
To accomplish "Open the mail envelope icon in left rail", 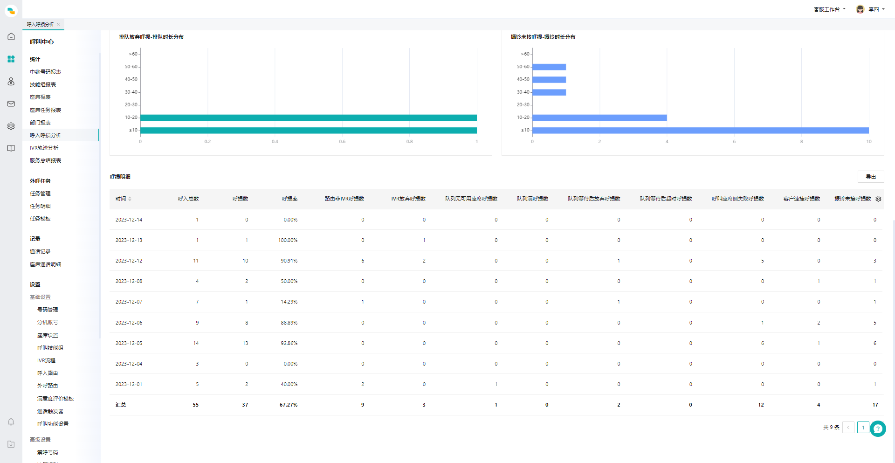I will (11, 104).
